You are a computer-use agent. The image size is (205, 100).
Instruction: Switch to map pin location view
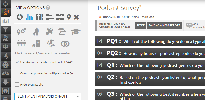pyautogui.click(x=69, y=17)
